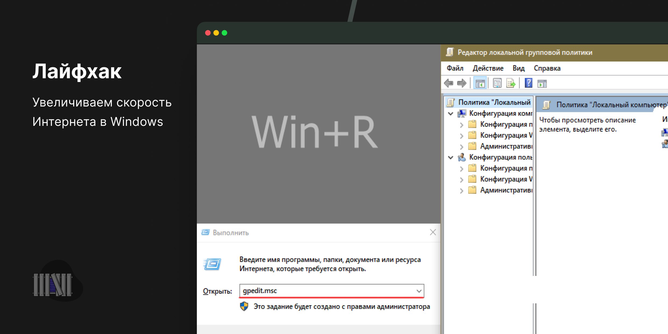Image resolution: width=668 pixels, height=334 pixels.
Task: Expand Конфигурация W folder under user configuration
Action: coord(462,180)
